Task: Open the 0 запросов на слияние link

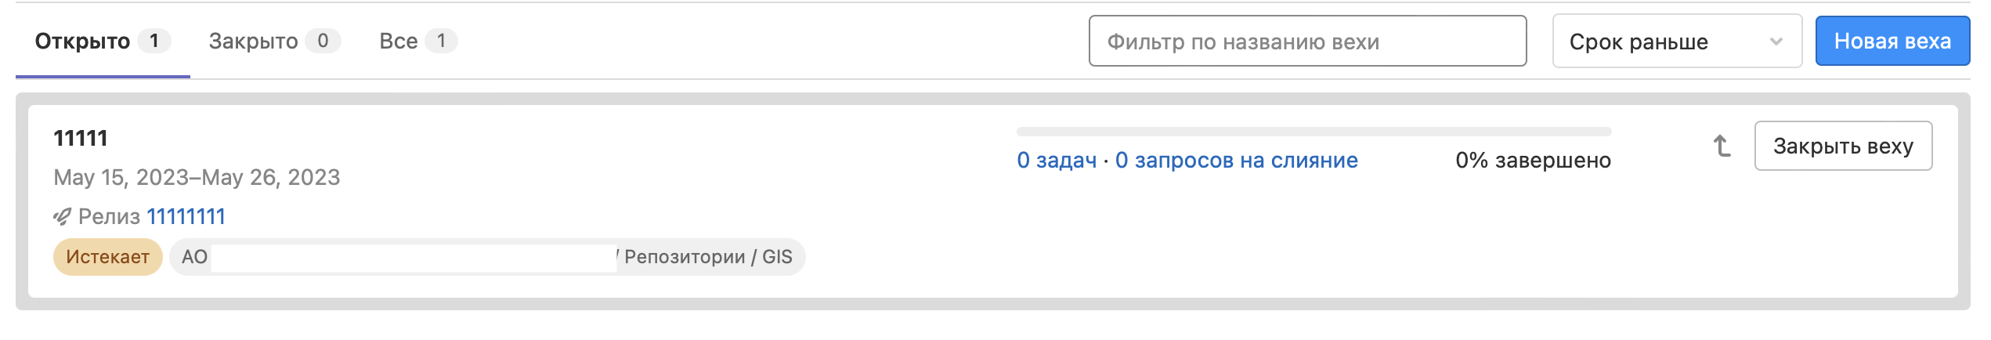Action: 1236,161
